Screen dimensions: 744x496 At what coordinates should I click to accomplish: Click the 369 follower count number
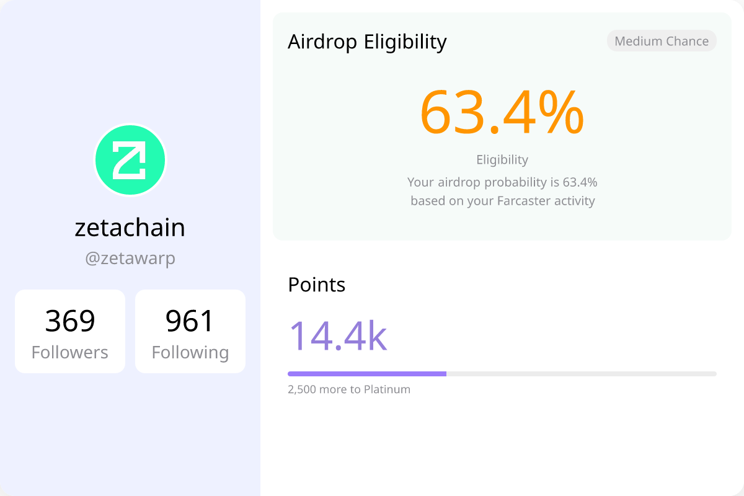(70, 321)
